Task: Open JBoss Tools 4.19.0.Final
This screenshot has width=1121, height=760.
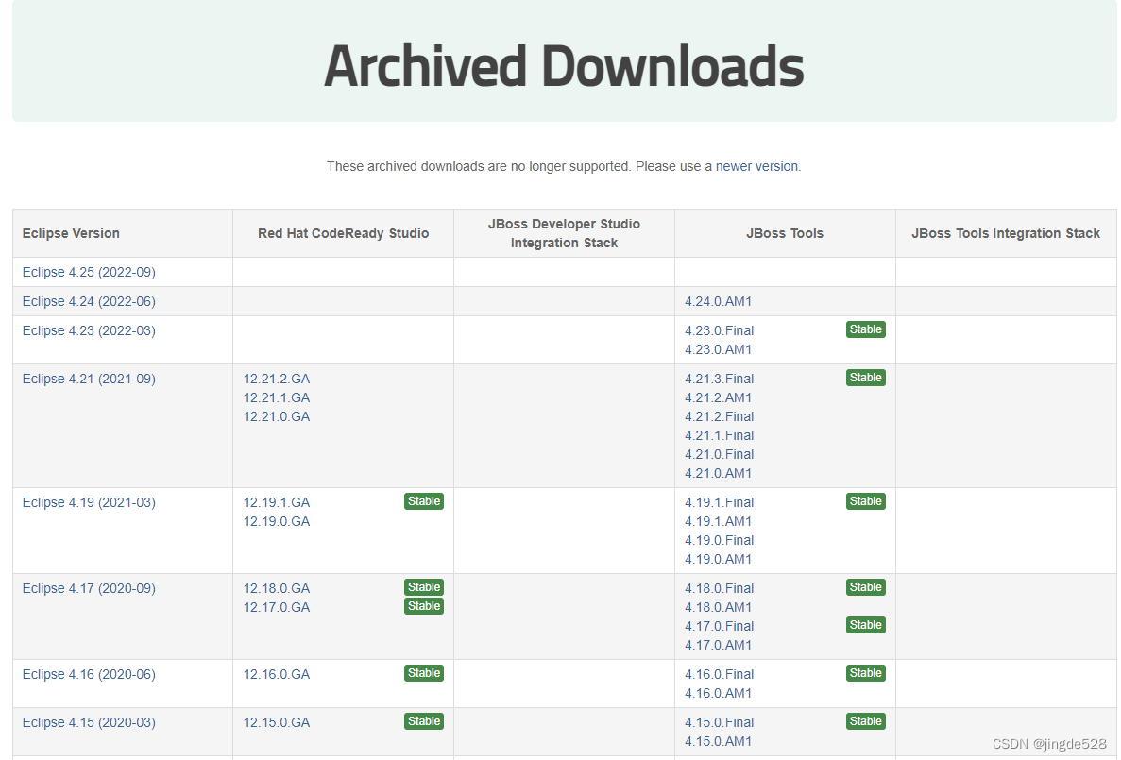Action: point(720,541)
